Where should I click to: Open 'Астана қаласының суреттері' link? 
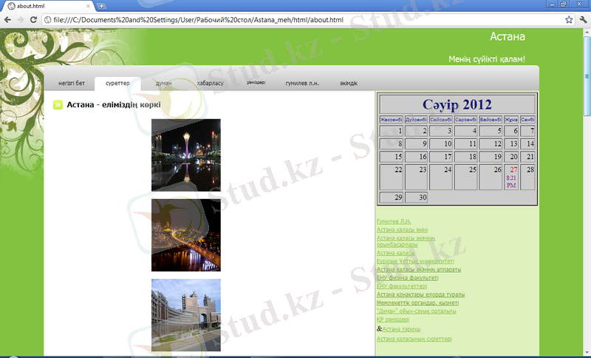(x=414, y=339)
